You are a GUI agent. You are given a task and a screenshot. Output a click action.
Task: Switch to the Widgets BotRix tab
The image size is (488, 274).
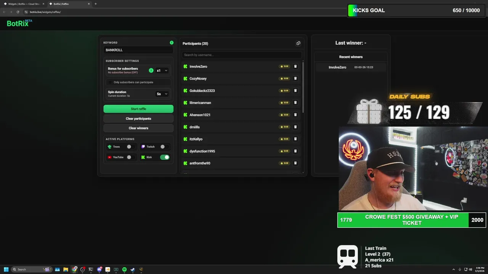(24, 4)
